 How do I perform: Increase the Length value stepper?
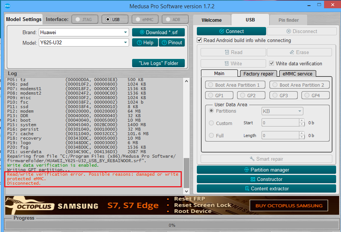tap(302, 133)
